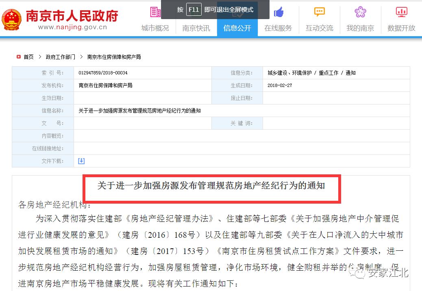This screenshot has height=291, width=422.
Task: Click the www.nanjing.gov.cn URL text
Action: point(72,27)
